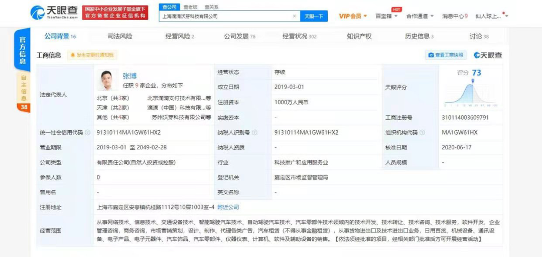Click the 天眼一下 search button
This screenshot has height=257, width=542.
[314, 16]
